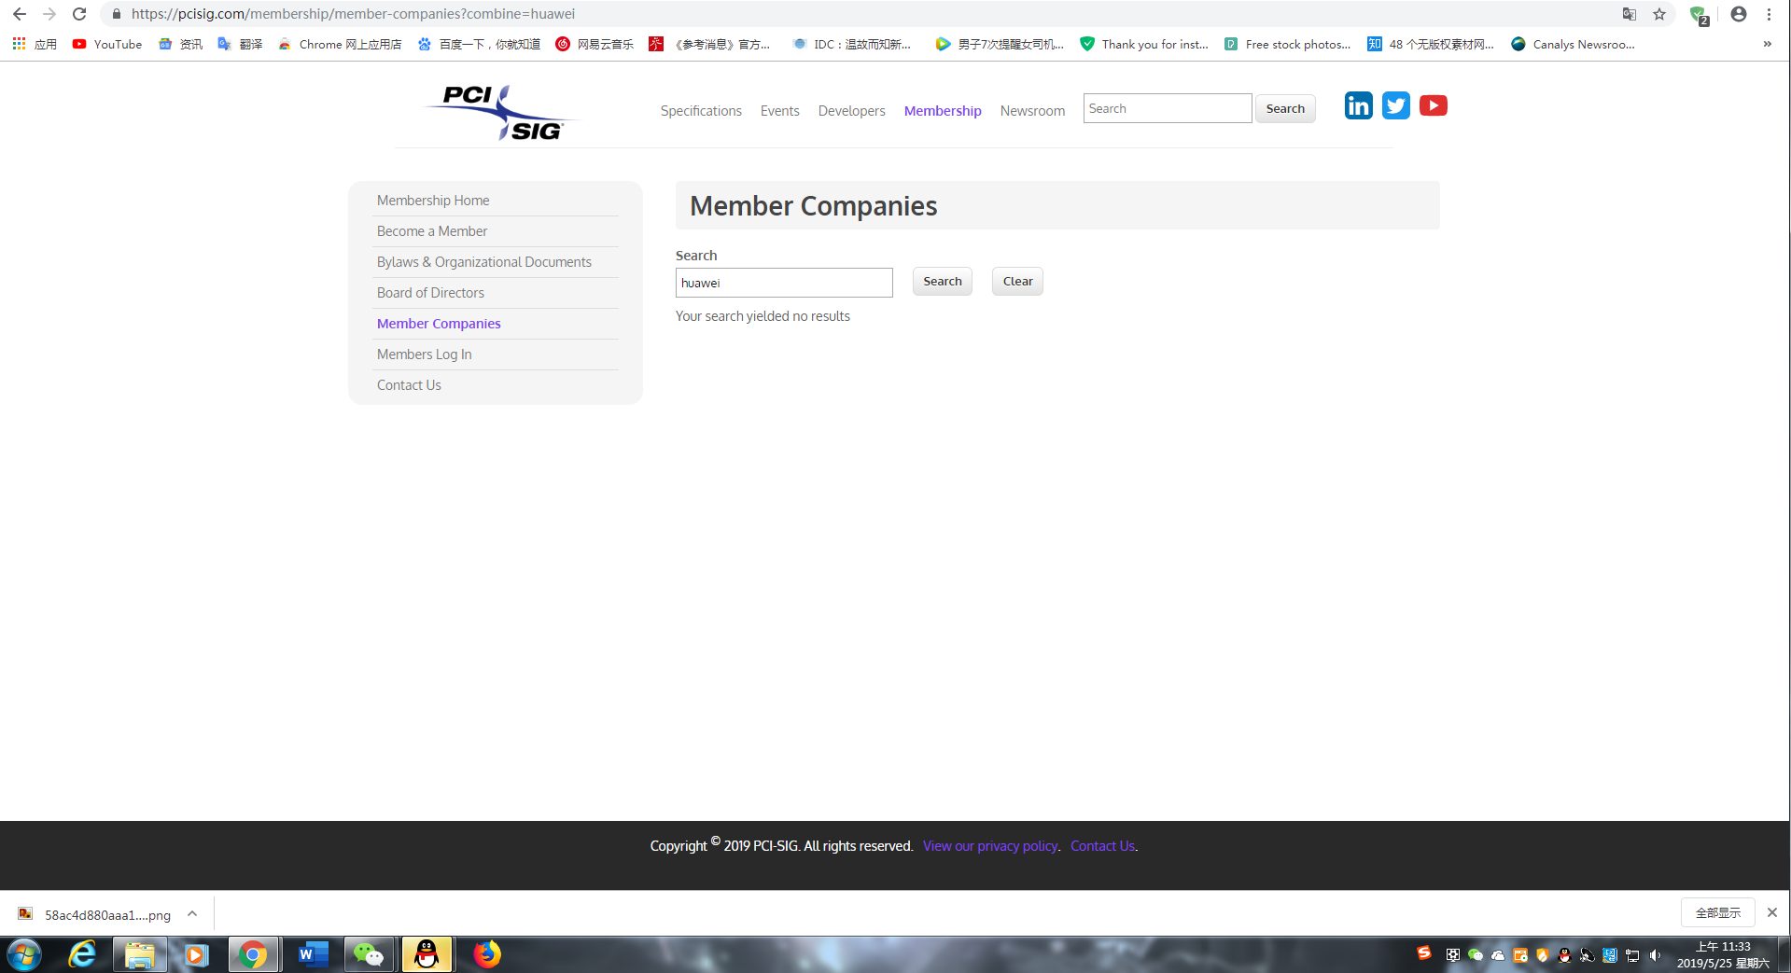Open the Specifications nav menu
Viewport: 1791px width, 973px height.
point(701,111)
